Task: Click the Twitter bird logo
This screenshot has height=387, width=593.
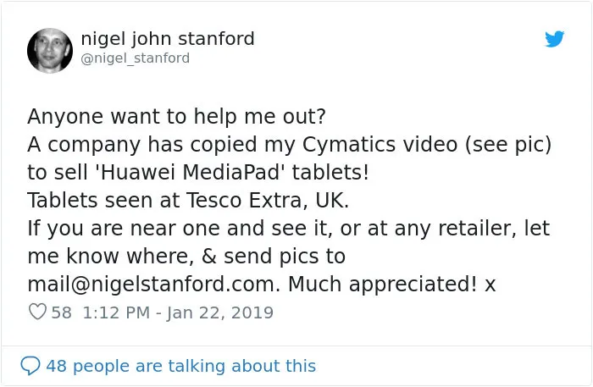Action: [x=554, y=39]
